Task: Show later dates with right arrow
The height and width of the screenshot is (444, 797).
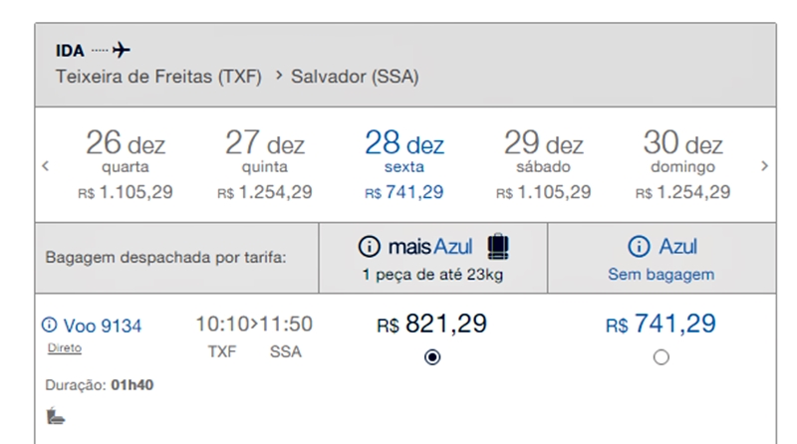Action: tap(764, 165)
